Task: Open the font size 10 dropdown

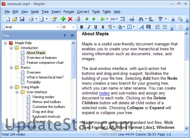Action: coord(73,27)
